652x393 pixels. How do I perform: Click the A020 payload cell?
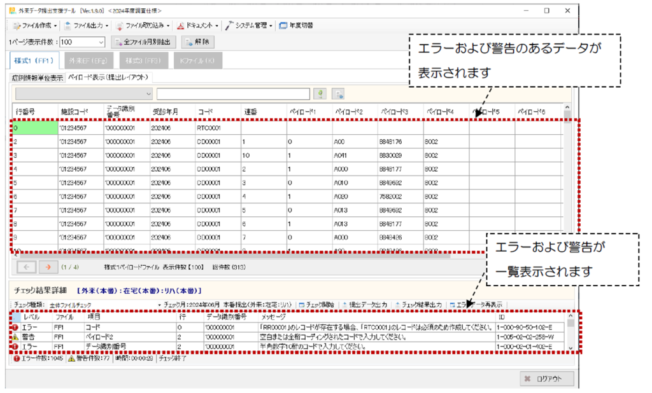355,197
